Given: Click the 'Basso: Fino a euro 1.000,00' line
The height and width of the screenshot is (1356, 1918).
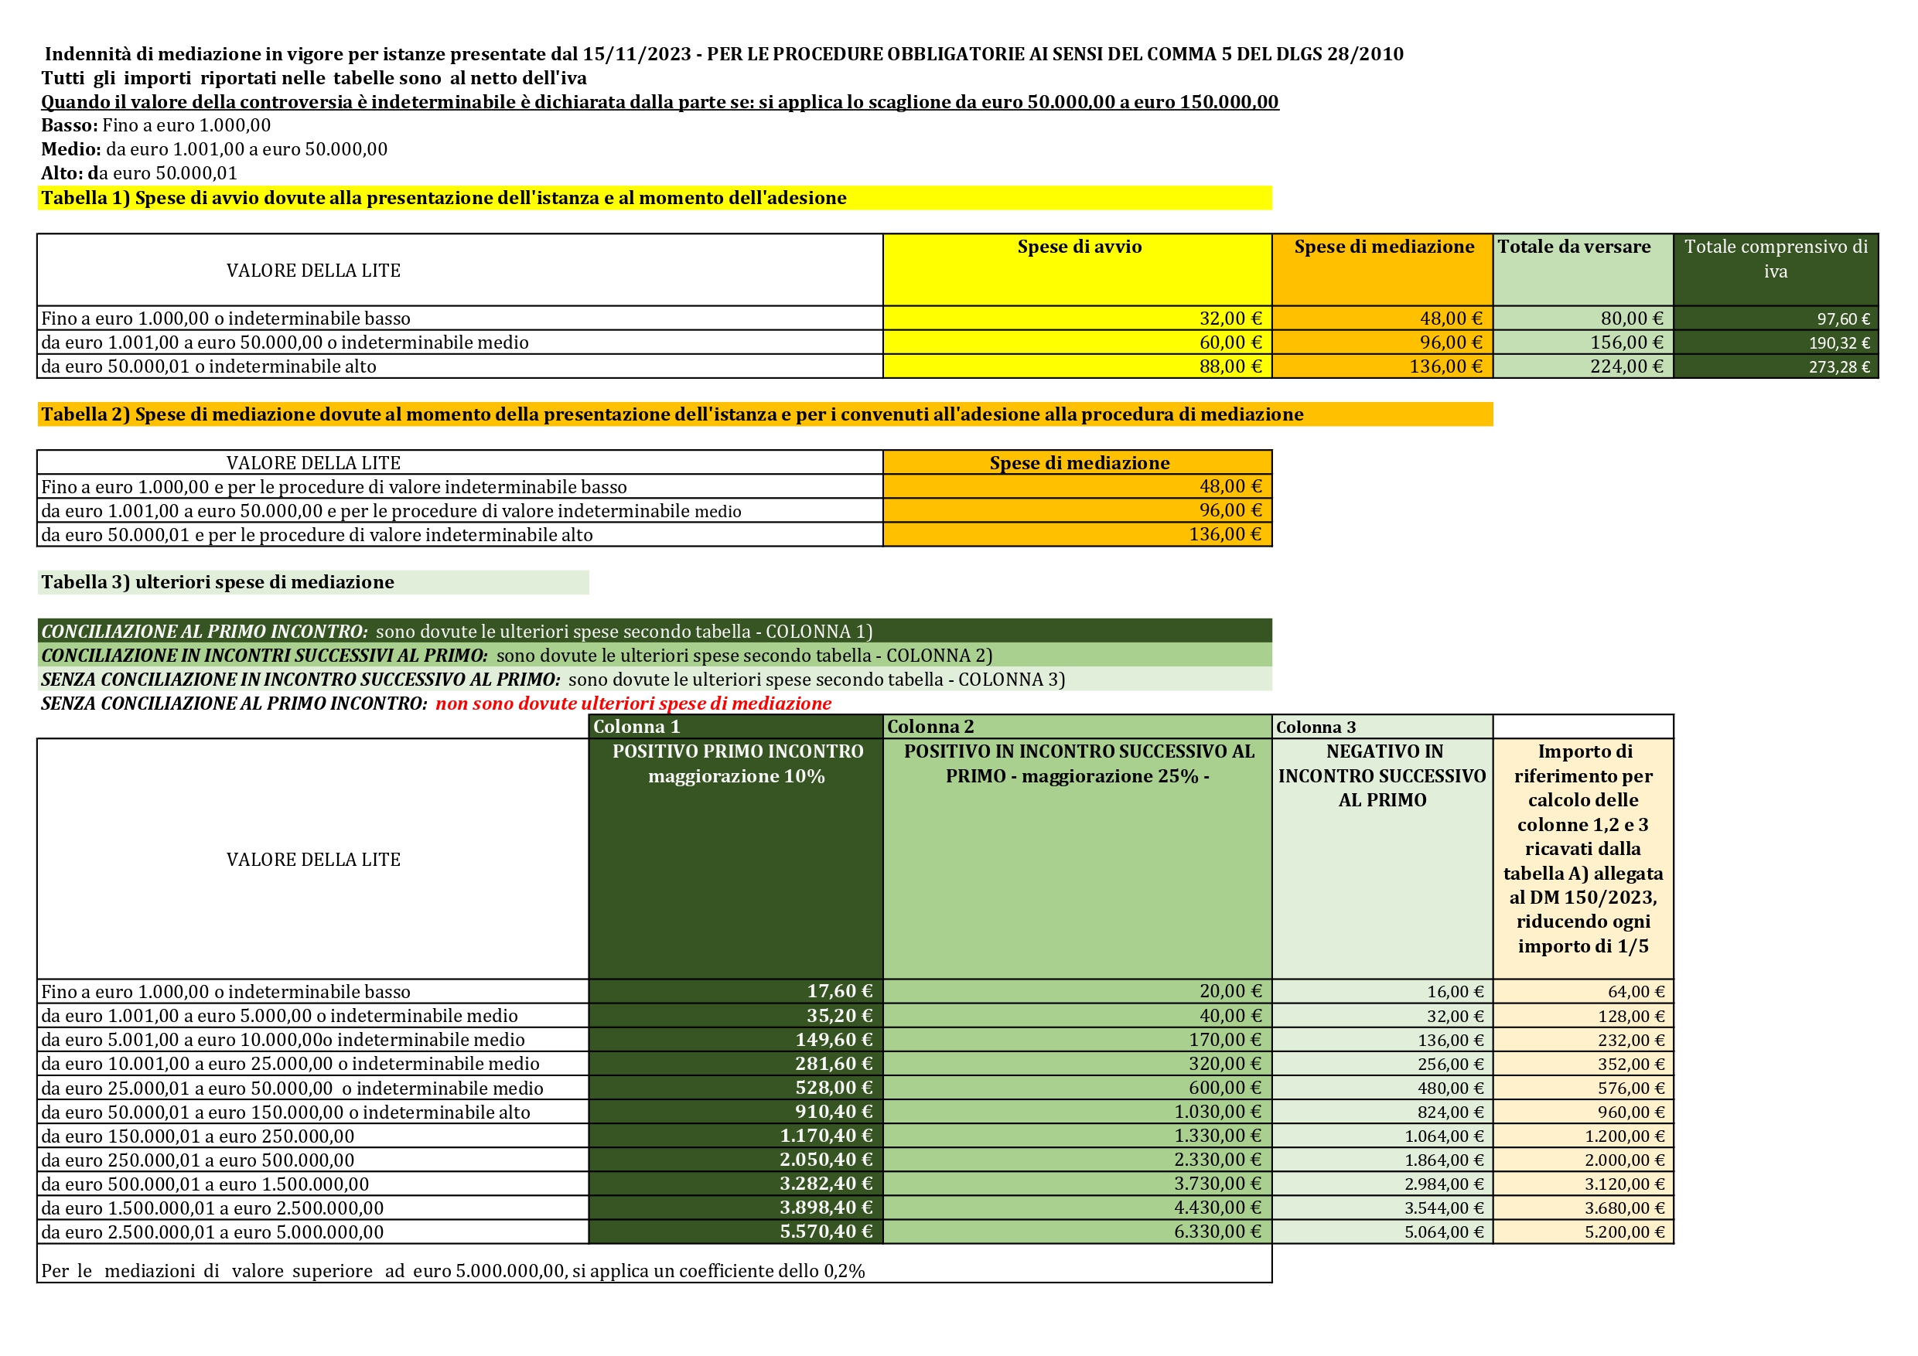Looking at the screenshot, I should [156, 125].
